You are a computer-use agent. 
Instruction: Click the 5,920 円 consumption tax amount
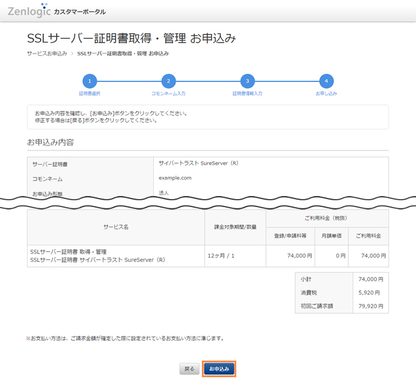(x=369, y=293)
